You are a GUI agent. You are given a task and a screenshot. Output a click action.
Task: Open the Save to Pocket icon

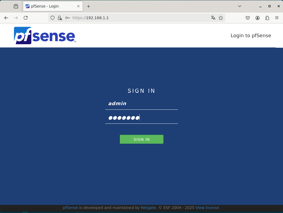click(248, 18)
